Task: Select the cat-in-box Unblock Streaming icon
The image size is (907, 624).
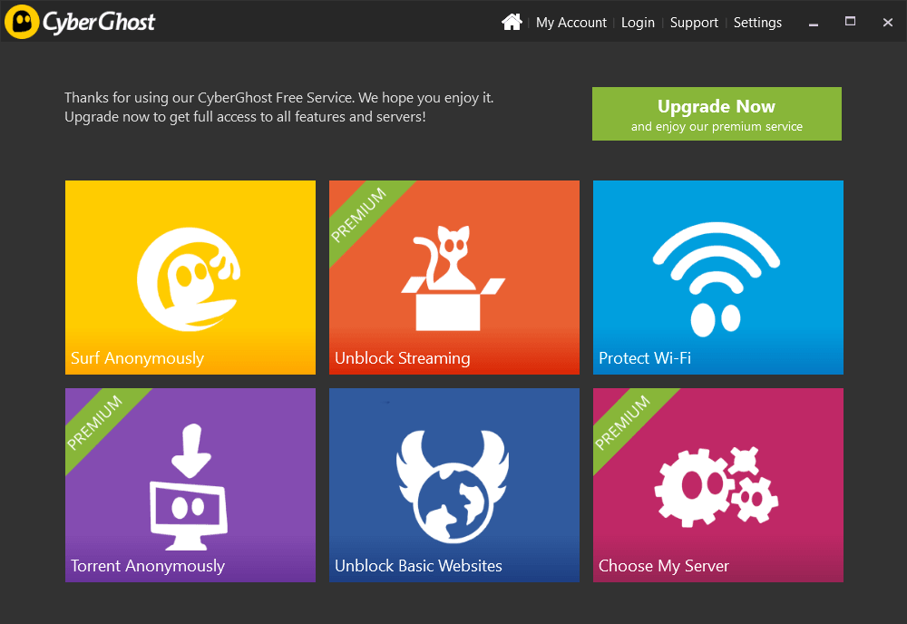Action: 453,278
